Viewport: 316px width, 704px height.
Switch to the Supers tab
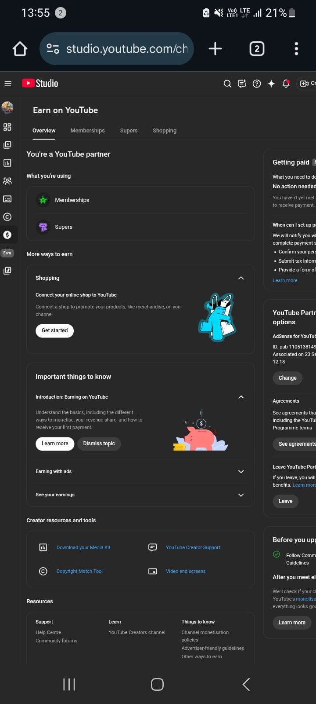[129, 131]
